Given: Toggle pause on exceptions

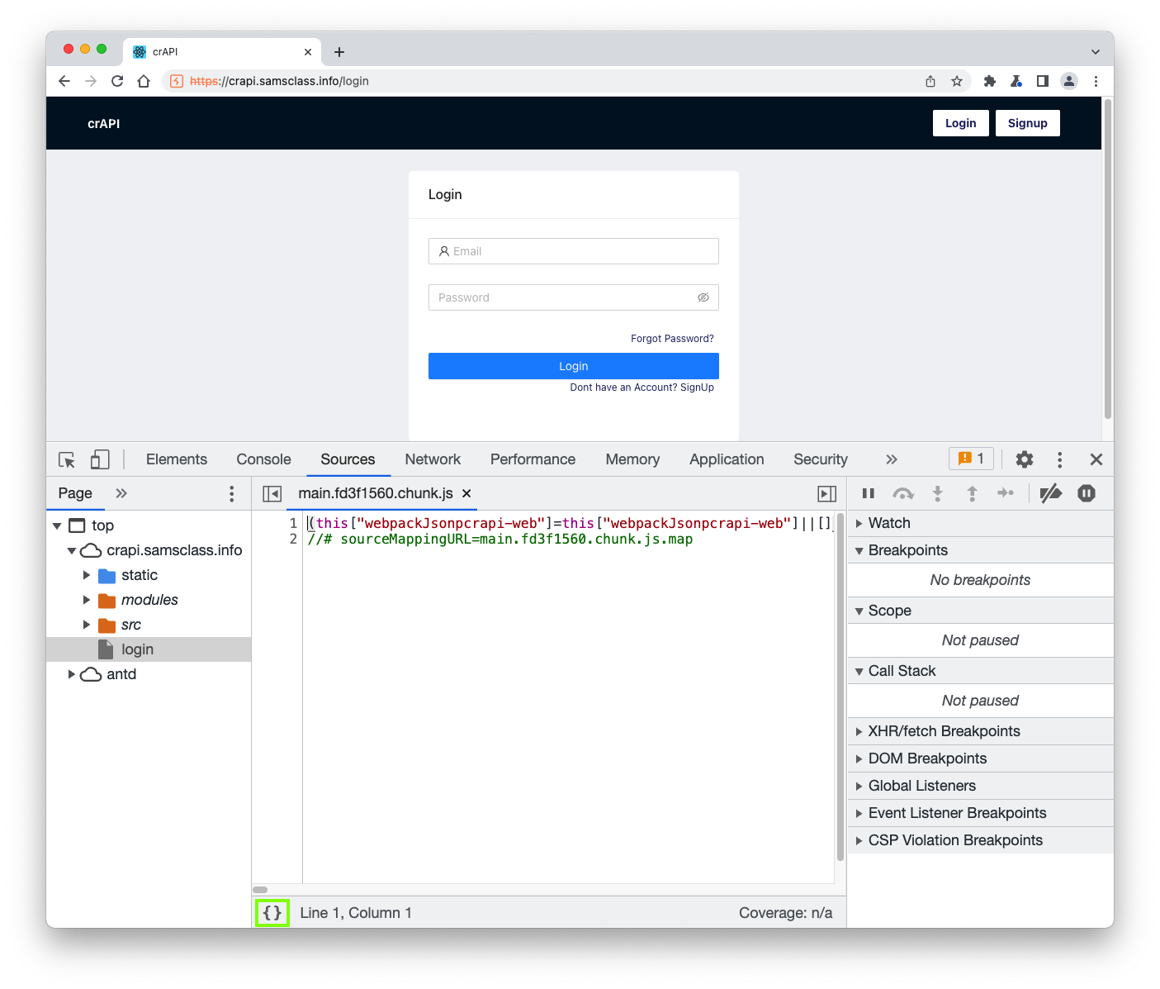Looking at the screenshot, I should pos(1087,493).
